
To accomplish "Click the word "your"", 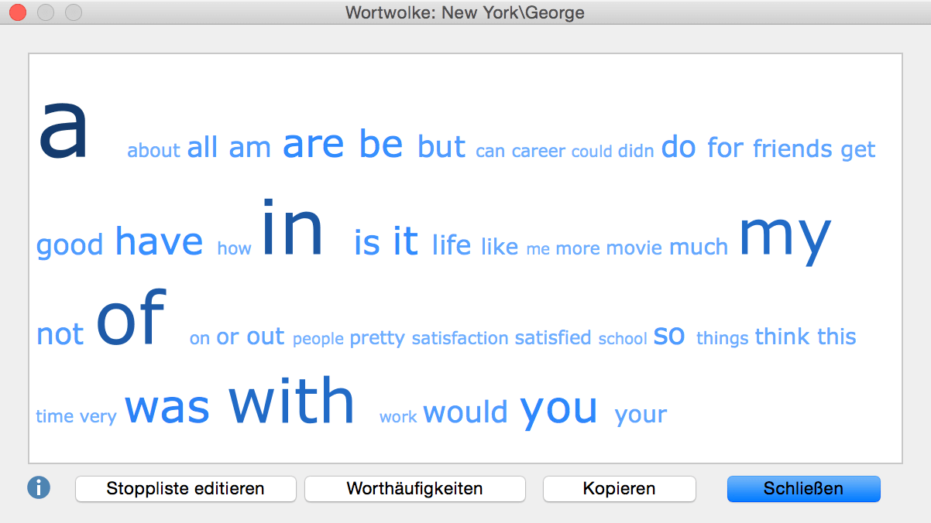I will coord(641,415).
